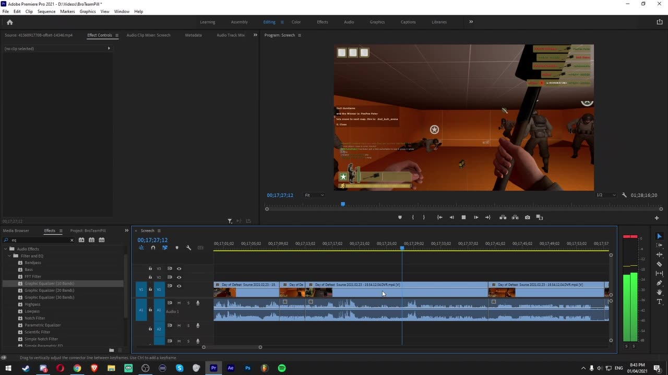Toggle sync lock for V1
668x375 pixels.
(170, 286)
